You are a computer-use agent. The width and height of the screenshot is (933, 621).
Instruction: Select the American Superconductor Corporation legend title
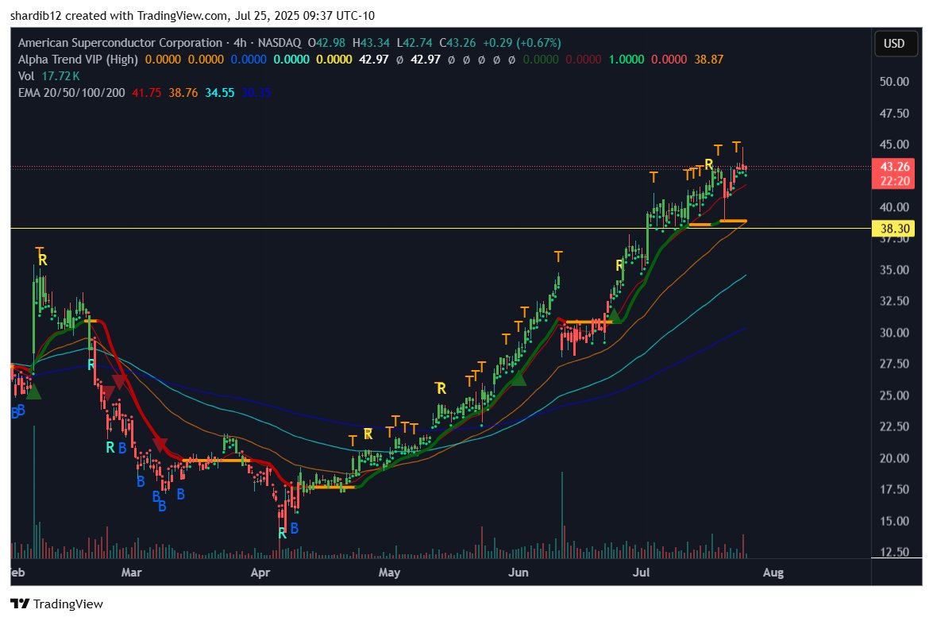[120, 43]
